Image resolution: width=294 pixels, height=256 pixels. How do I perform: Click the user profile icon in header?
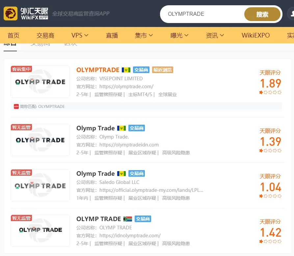point(291,14)
